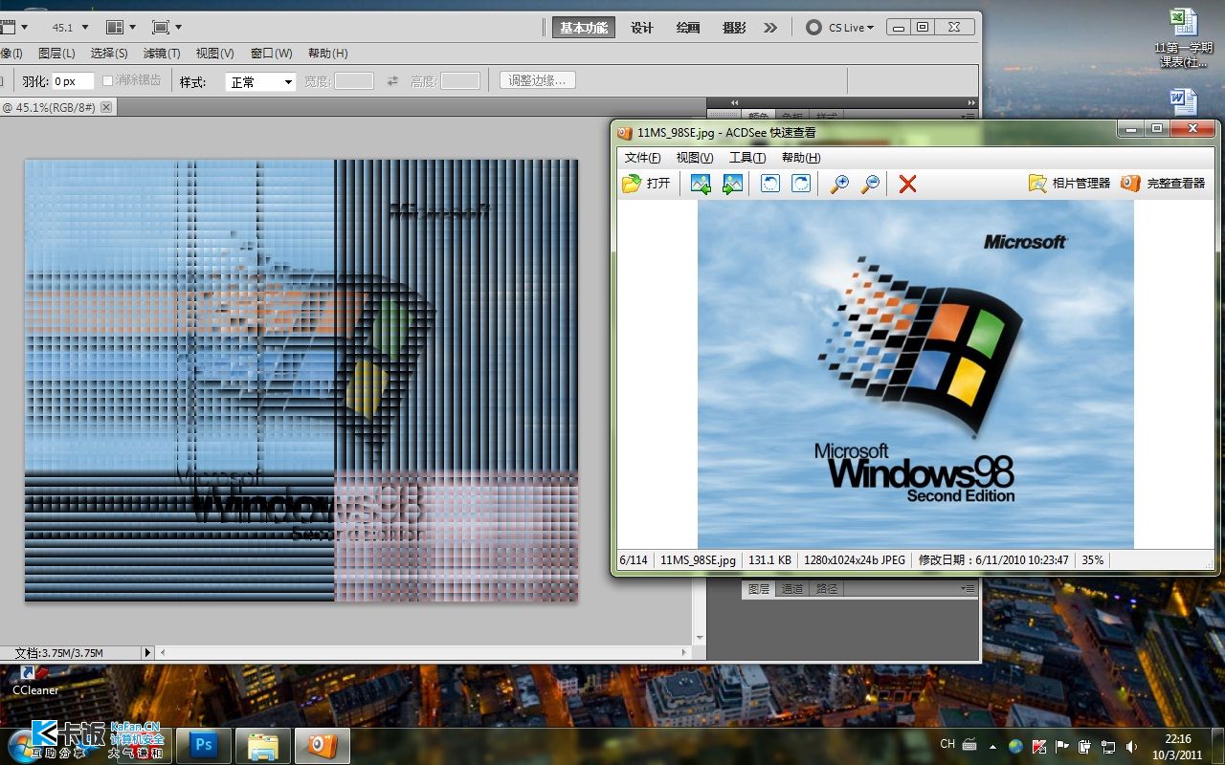
Task: Click 调整边缘... refine edge button
Action: click(x=537, y=80)
